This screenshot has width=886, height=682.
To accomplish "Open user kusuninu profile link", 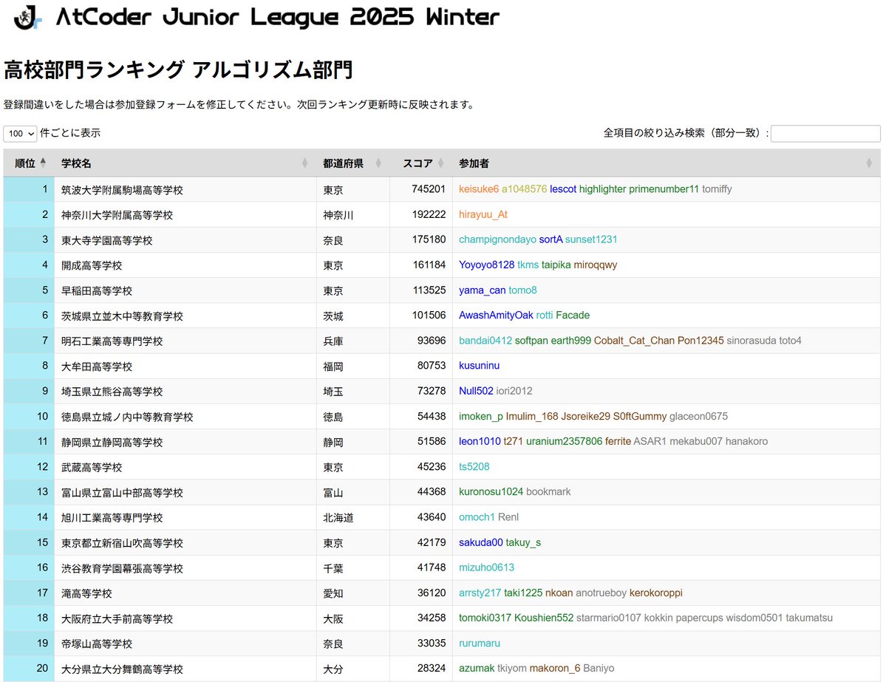I will [x=479, y=366].
